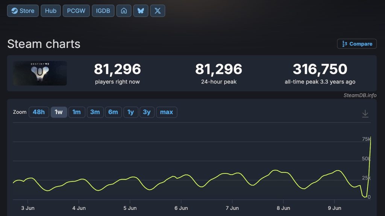Open the X (Twitter) icon link
The image size is (385, 216).
[158, 11]
